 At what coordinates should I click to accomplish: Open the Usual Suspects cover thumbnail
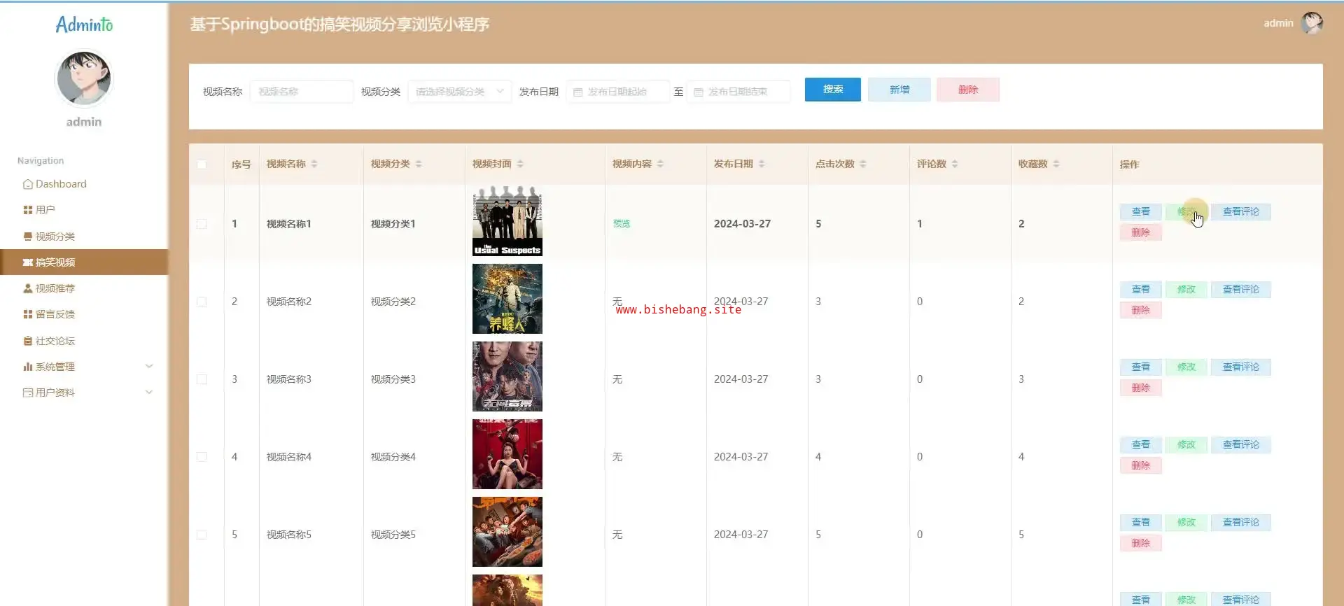tap(507, 221)
